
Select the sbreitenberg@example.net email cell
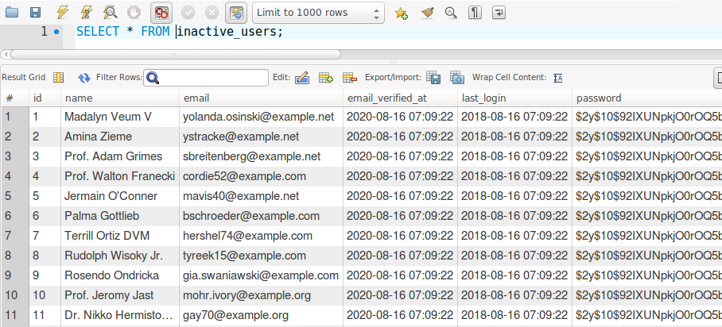[261, 156]
